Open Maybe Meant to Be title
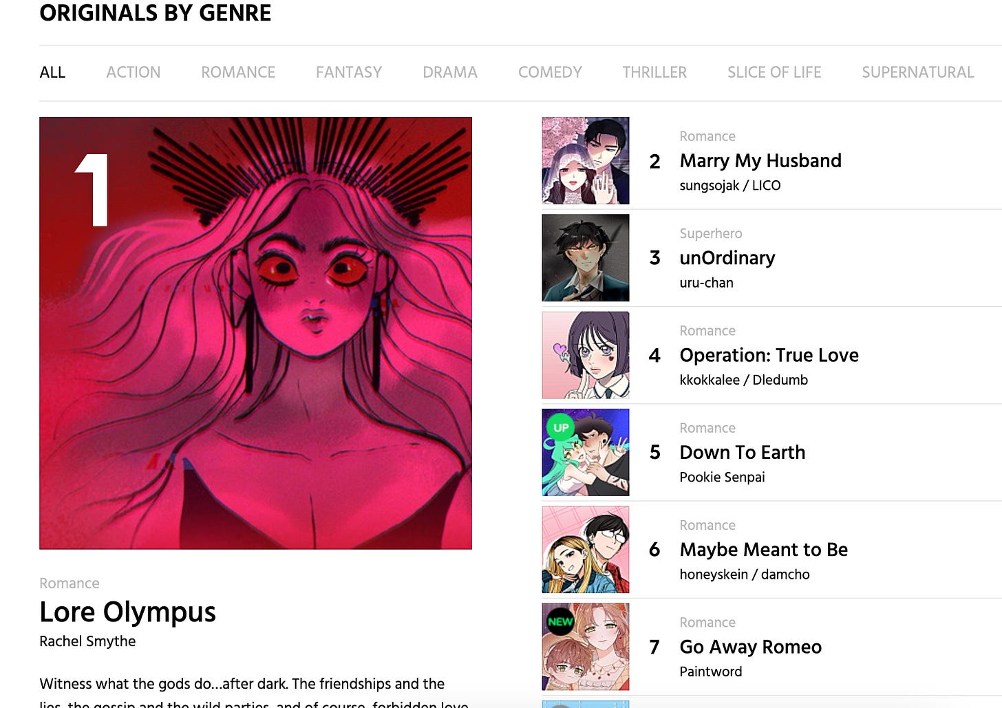 (763, 550)
